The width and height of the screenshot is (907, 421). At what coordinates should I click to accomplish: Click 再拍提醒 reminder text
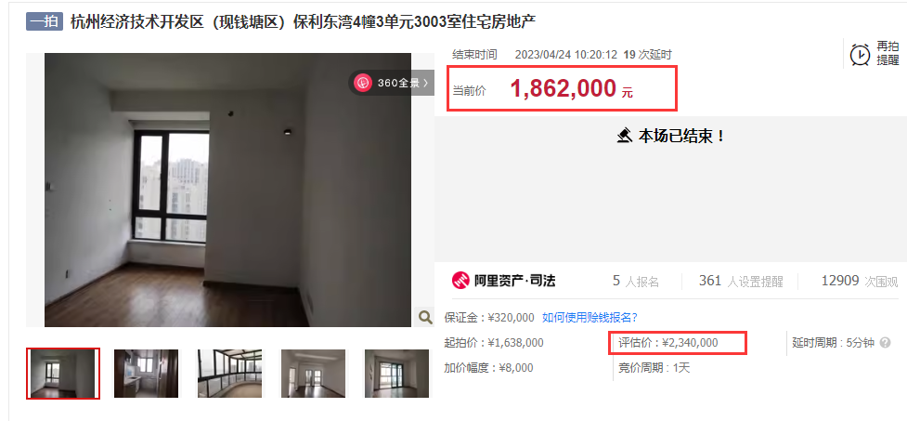(x=888, y=53)
